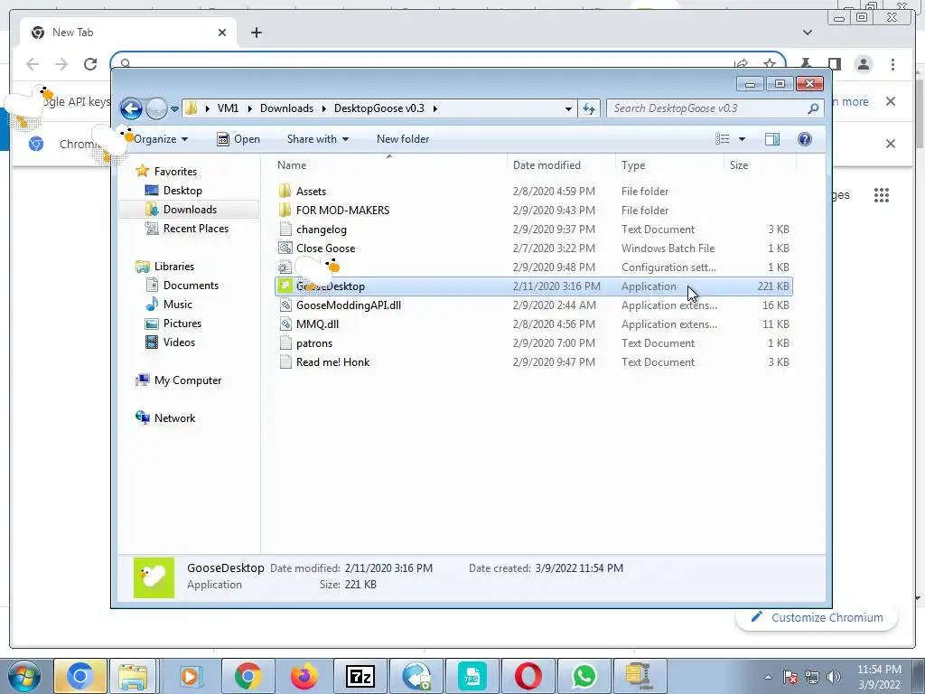Screen dimensions: 925x694
Task: Show hidden system tray icons
Action: 768,677
